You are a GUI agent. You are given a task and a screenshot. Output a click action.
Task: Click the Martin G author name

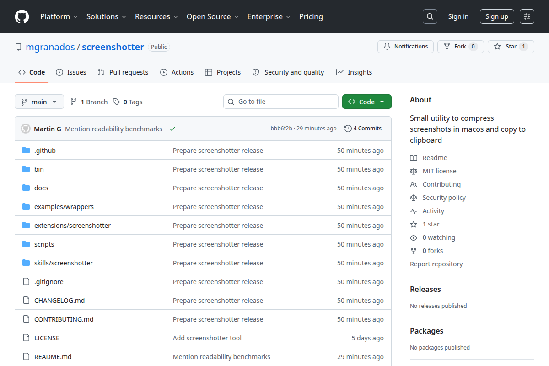pos(48,129)
